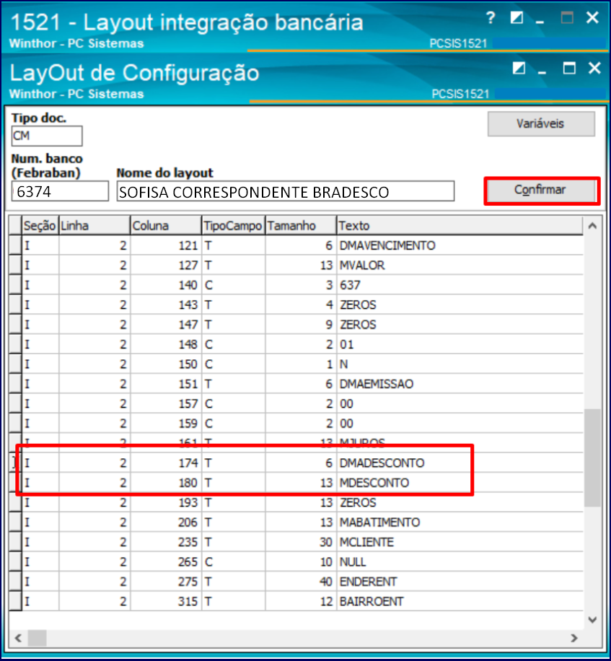Select the MDESCONTO text cell
This screenshot has height=661, width=611.
(460, 483)
